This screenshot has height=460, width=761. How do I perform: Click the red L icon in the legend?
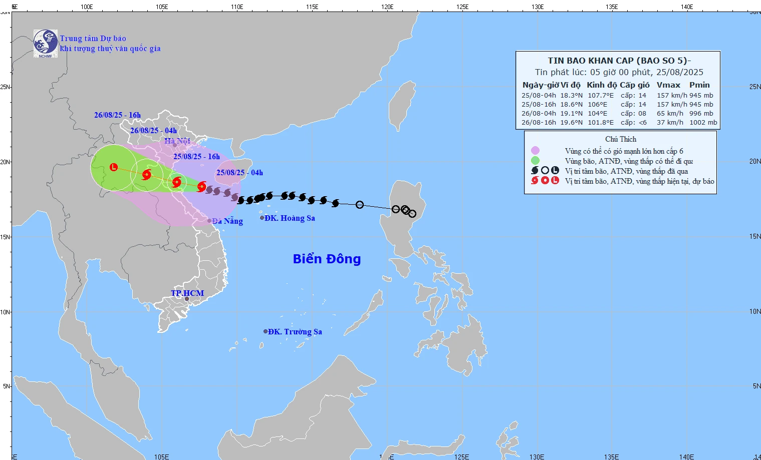pos(555,181)
